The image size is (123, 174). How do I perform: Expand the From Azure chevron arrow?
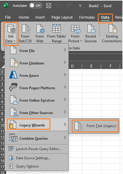(x=65, y=75)
